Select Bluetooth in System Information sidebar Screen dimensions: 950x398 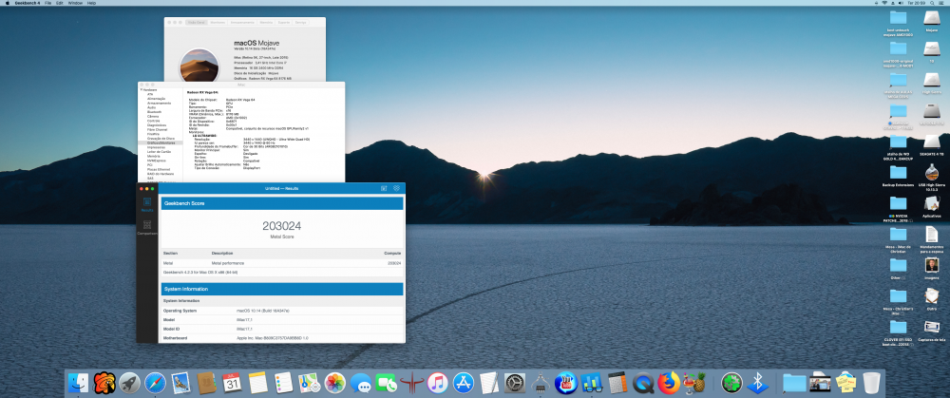click(154, 111)
